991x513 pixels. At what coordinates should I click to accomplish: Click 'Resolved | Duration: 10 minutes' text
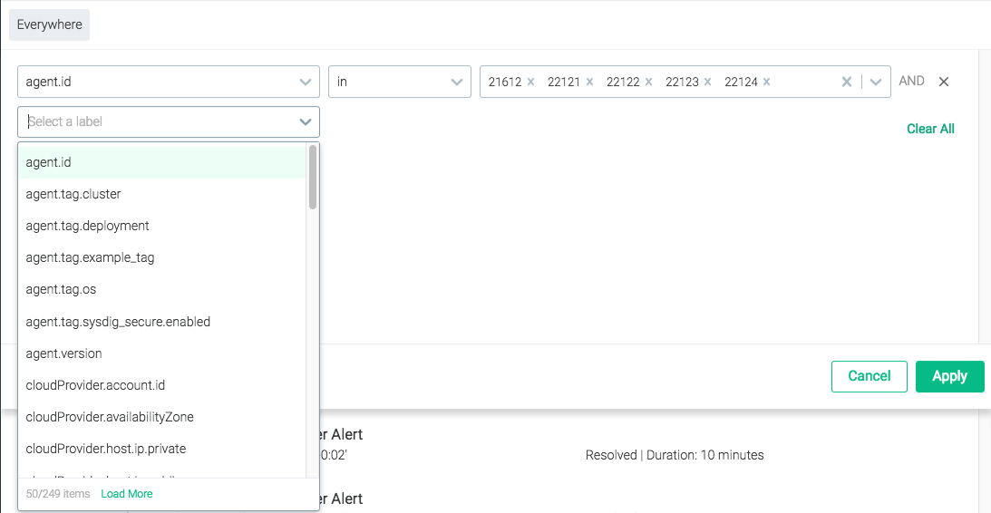675,455
